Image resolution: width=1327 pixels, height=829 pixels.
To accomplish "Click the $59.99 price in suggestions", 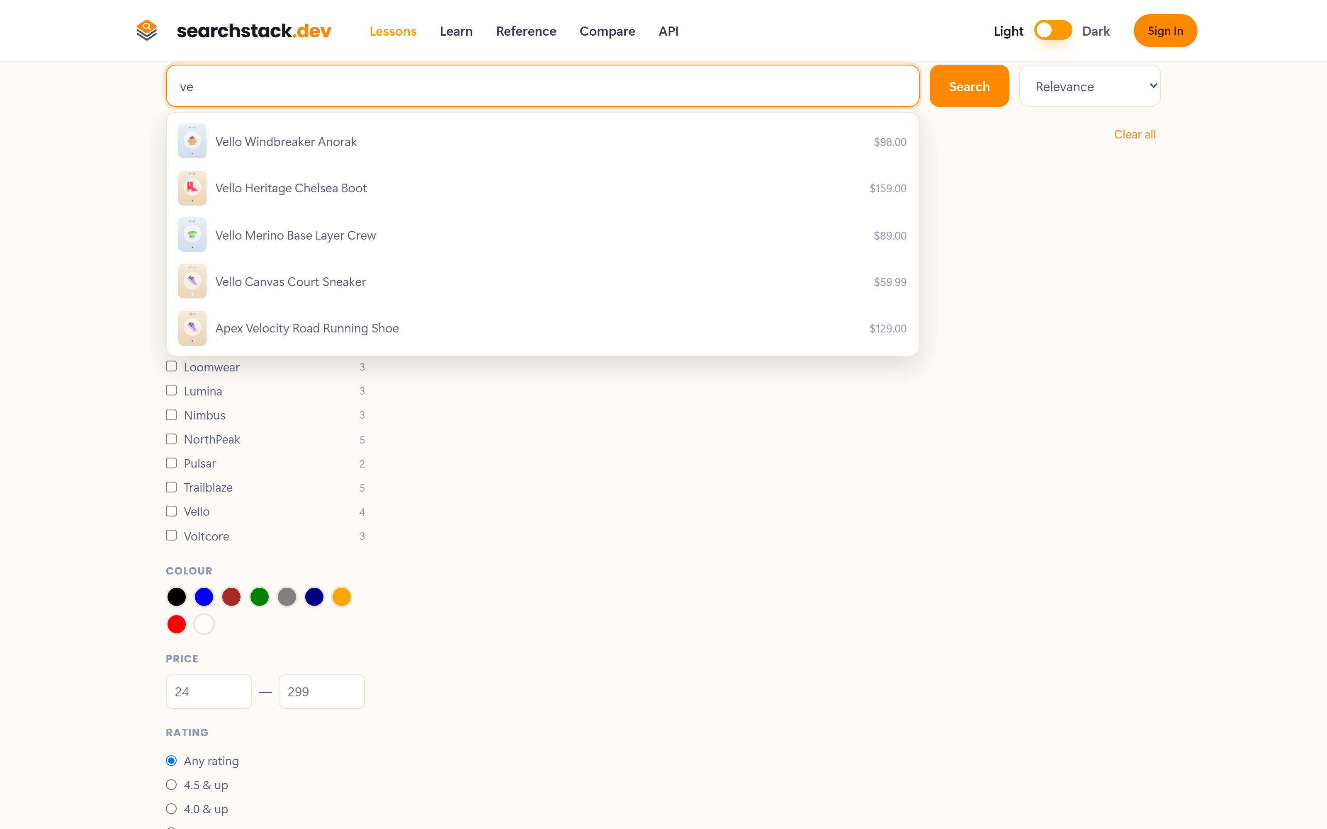I will [890, 282].
